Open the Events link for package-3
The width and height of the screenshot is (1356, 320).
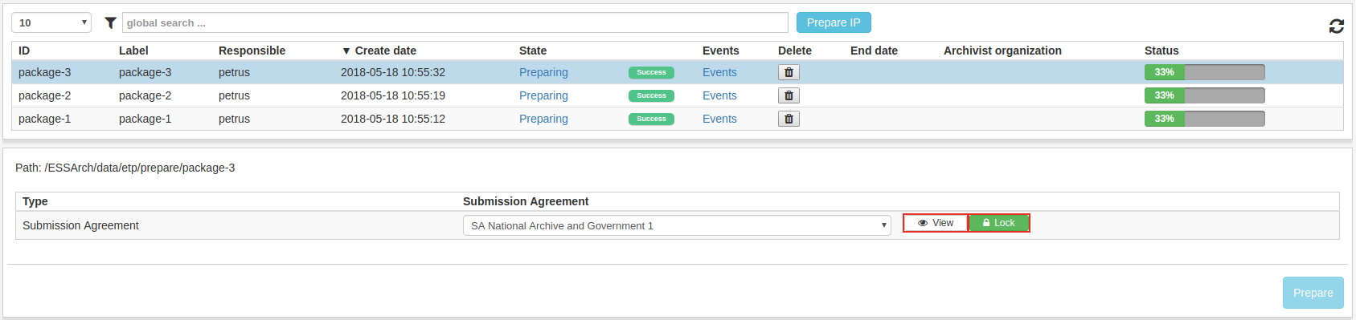point(719,72)
